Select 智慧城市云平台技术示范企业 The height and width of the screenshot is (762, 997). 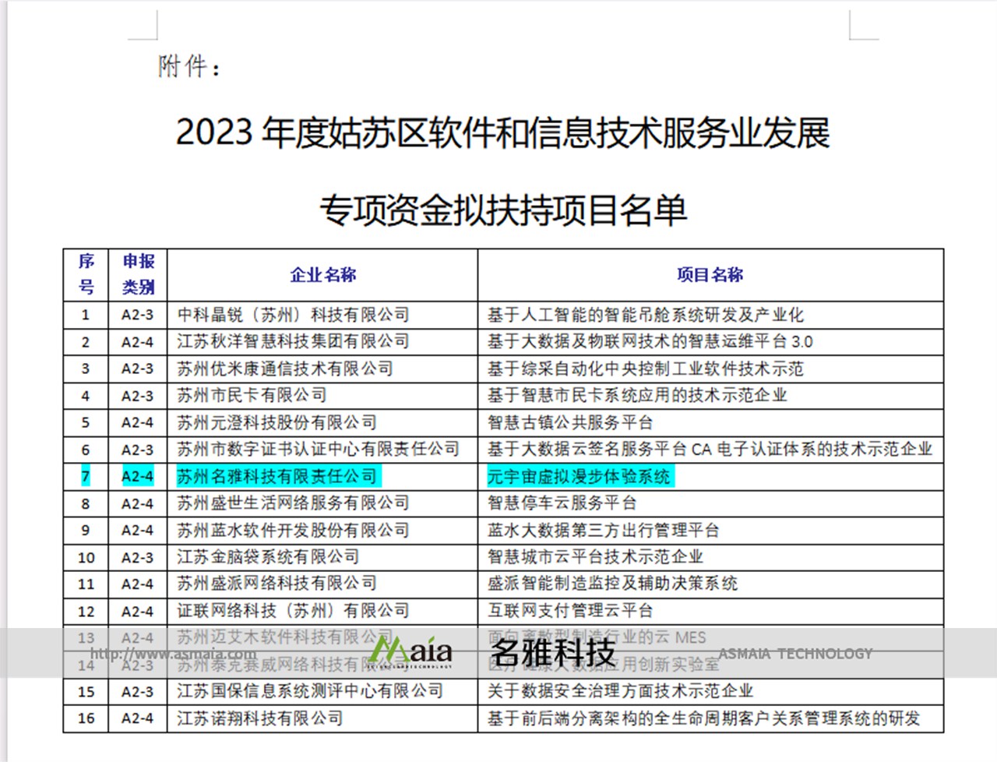pyautogui.click(x=595, y=557)
